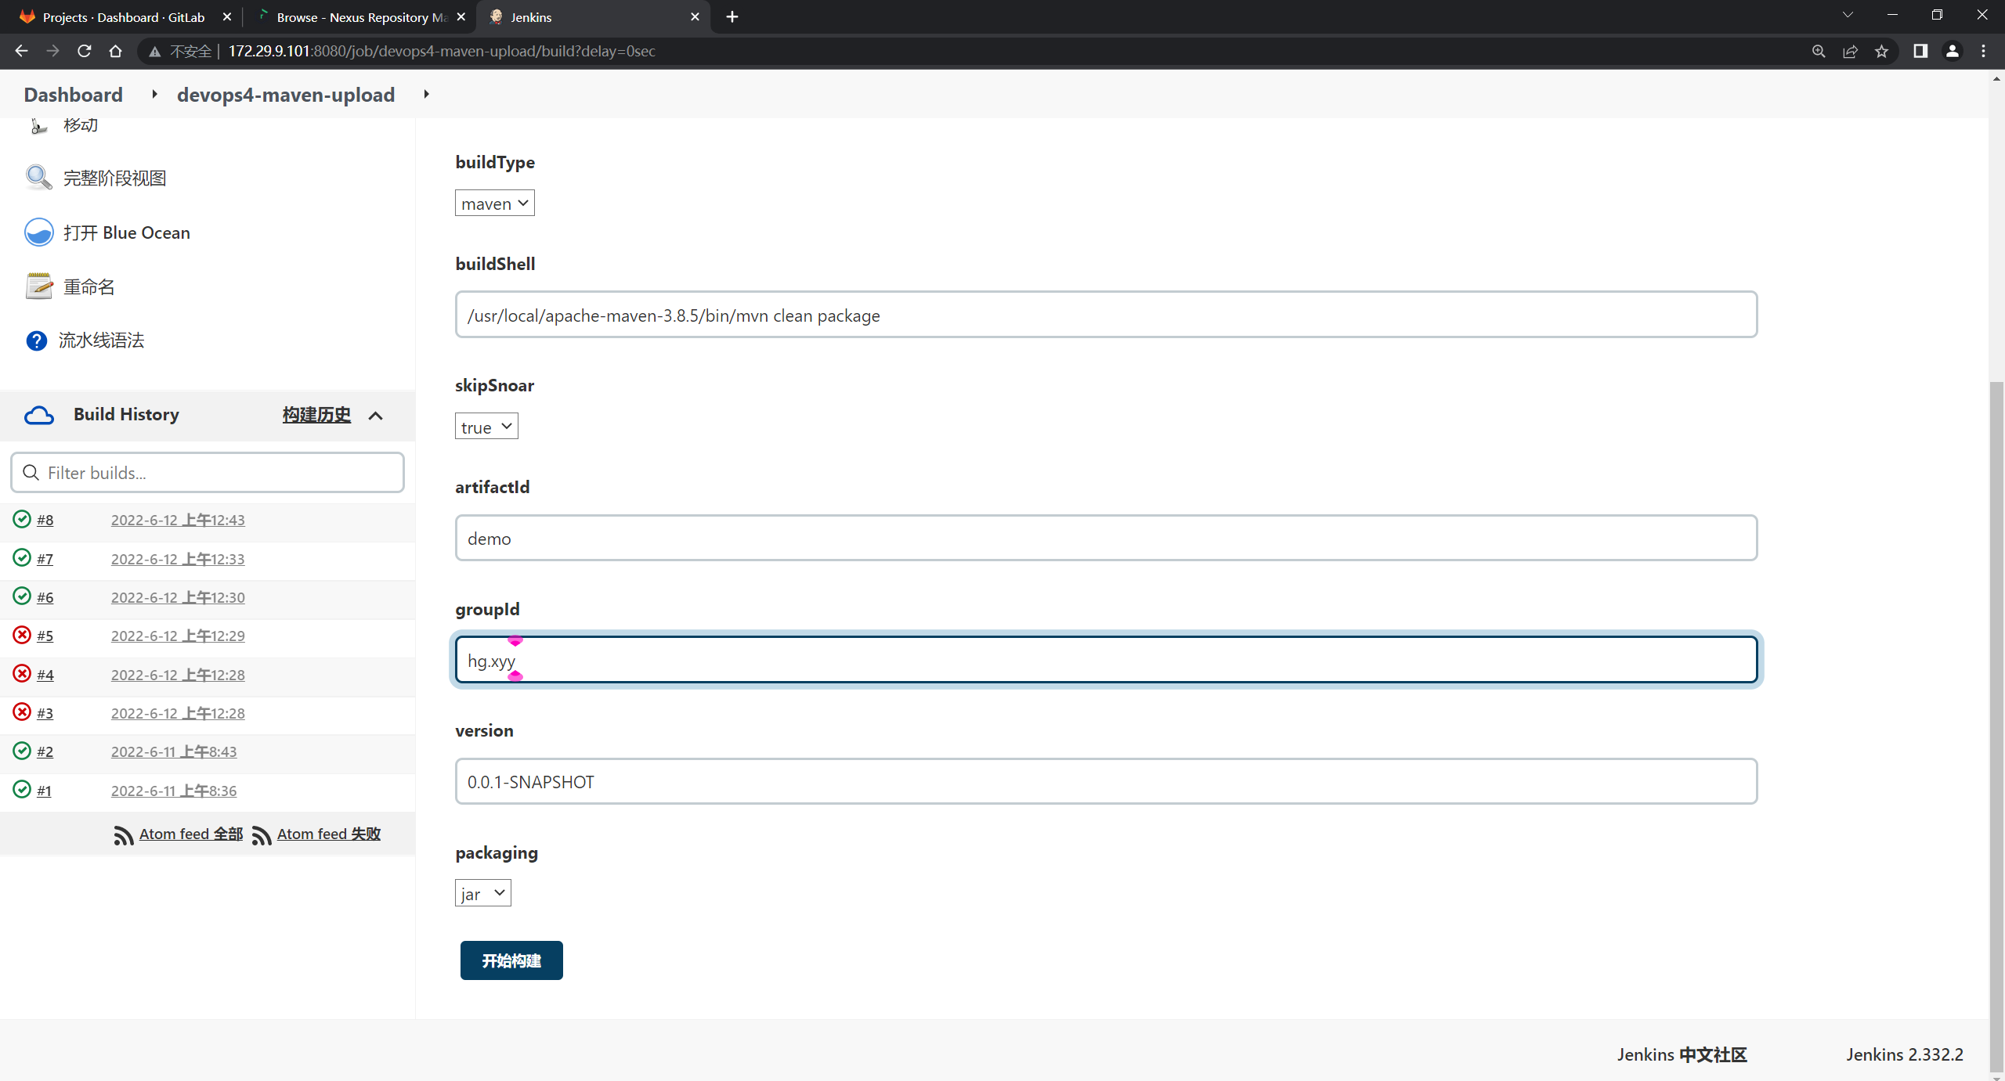Click the 开始构建 build button
2005x1081 pixels.
pyautogui.click(x=511, y=960)
